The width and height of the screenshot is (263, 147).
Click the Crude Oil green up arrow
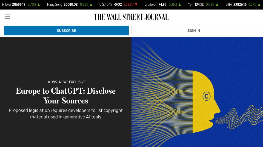tap(180, 5)
